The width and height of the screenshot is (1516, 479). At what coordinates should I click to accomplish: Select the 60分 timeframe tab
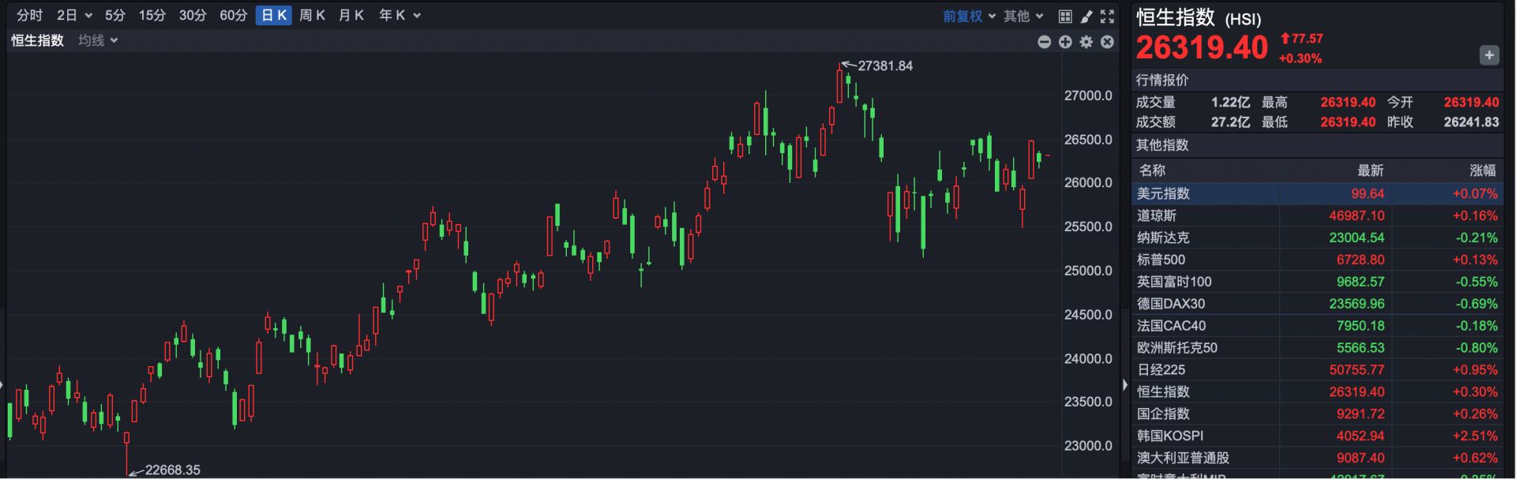tap(233, 15)
